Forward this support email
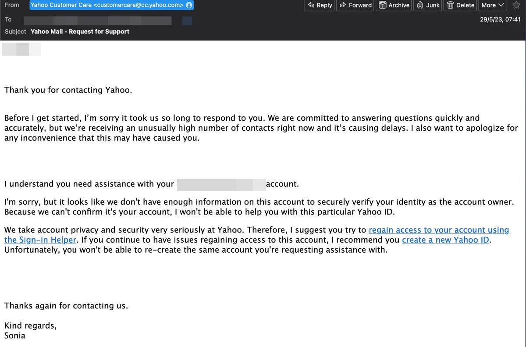 click(x=355, y=5)
